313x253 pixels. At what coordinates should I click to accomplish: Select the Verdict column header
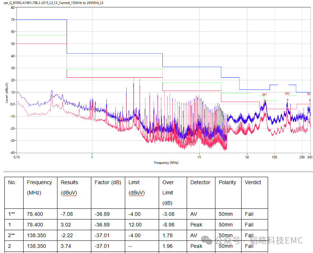[253, 182]
